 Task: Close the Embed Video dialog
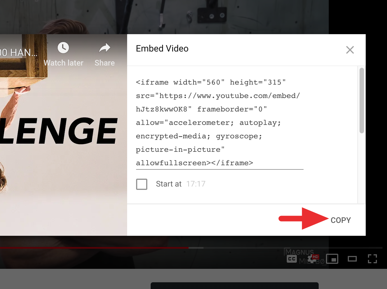click(x=350, y=50)
